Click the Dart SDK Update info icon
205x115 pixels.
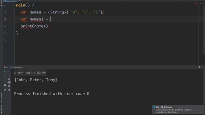point(154,107)
